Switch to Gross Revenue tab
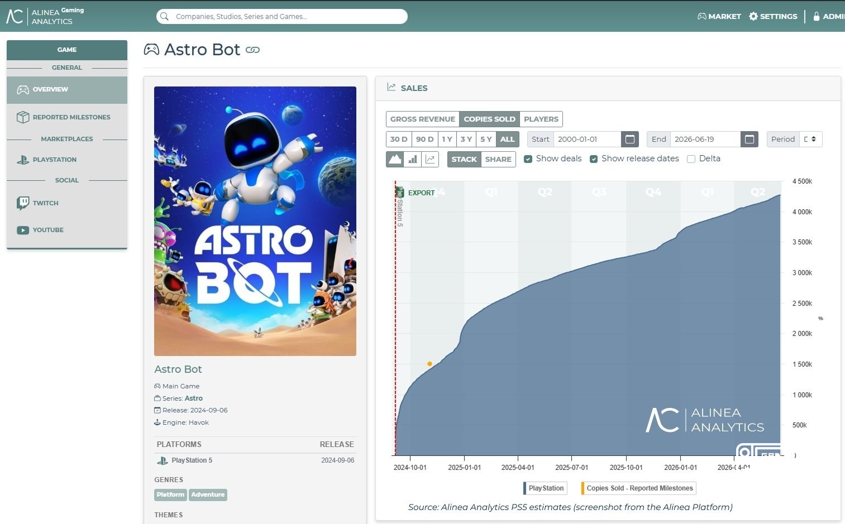845x524 pixels. tap(422, 119)
